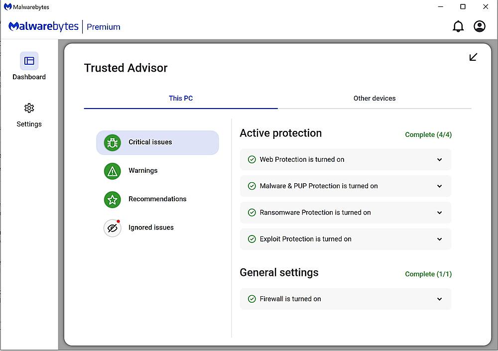The width and height of the screenshot is (498, 351).
Task: Click the green Recommendations star icon
Action: click(113, 200)
